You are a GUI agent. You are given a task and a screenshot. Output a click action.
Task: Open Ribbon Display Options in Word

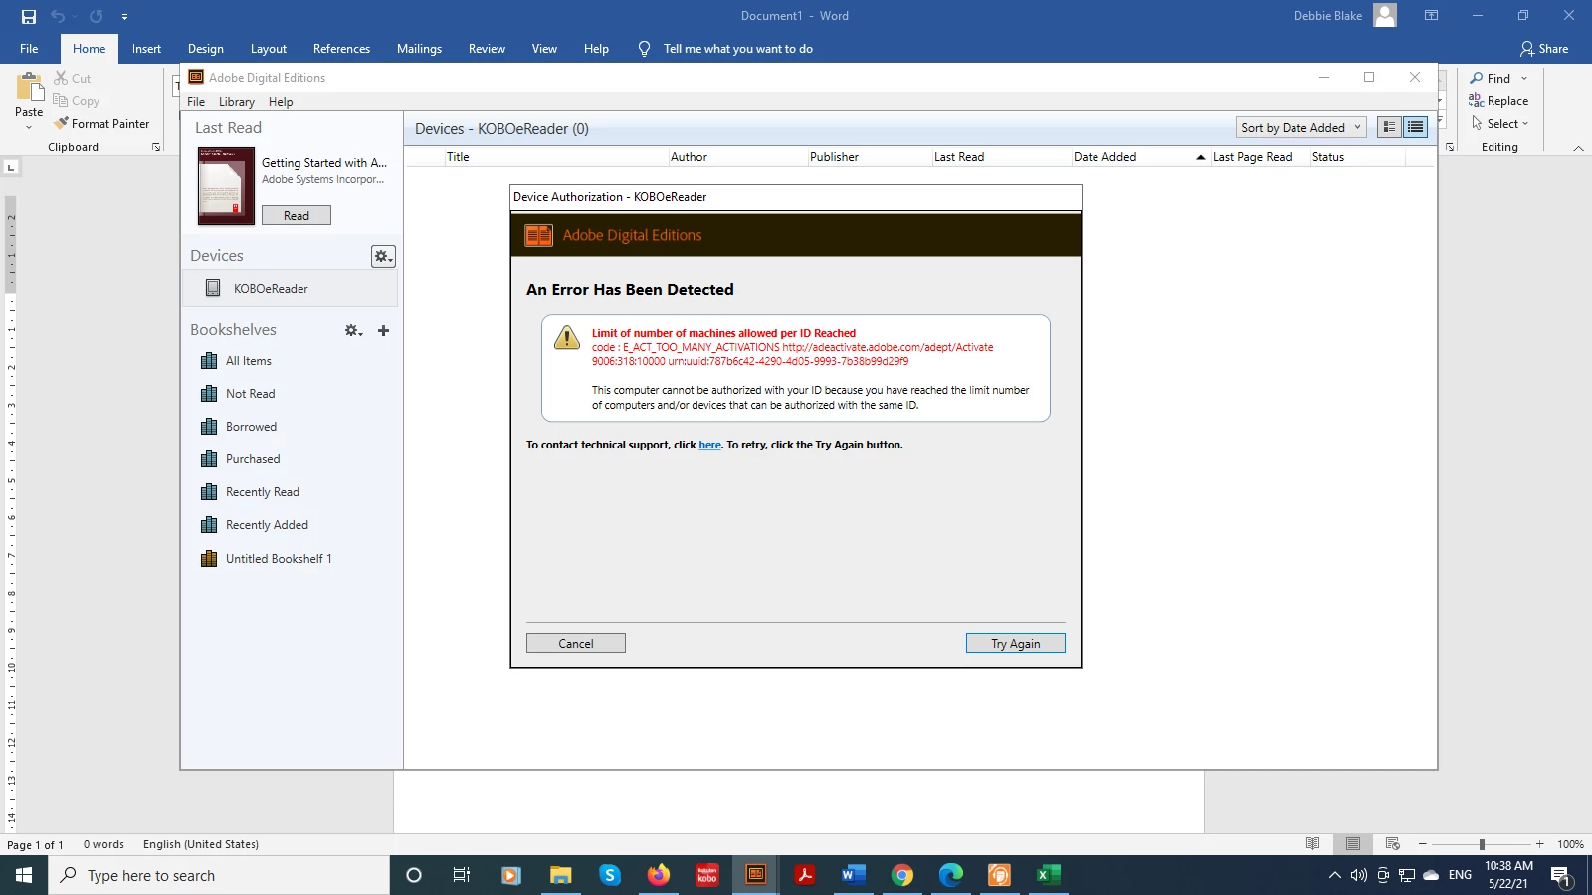pos(1431,16)
